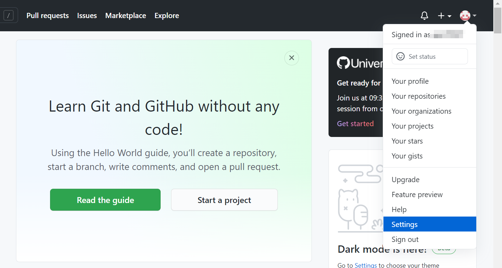Click the green Read the guide button
Screen dimensions: 502x268
point(105,200)
